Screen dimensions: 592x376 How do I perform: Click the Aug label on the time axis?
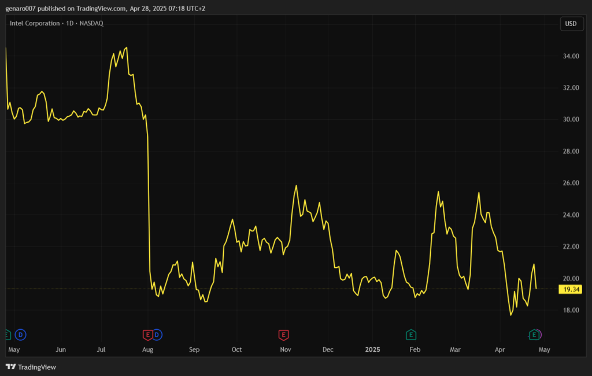(x=147, y=350)
